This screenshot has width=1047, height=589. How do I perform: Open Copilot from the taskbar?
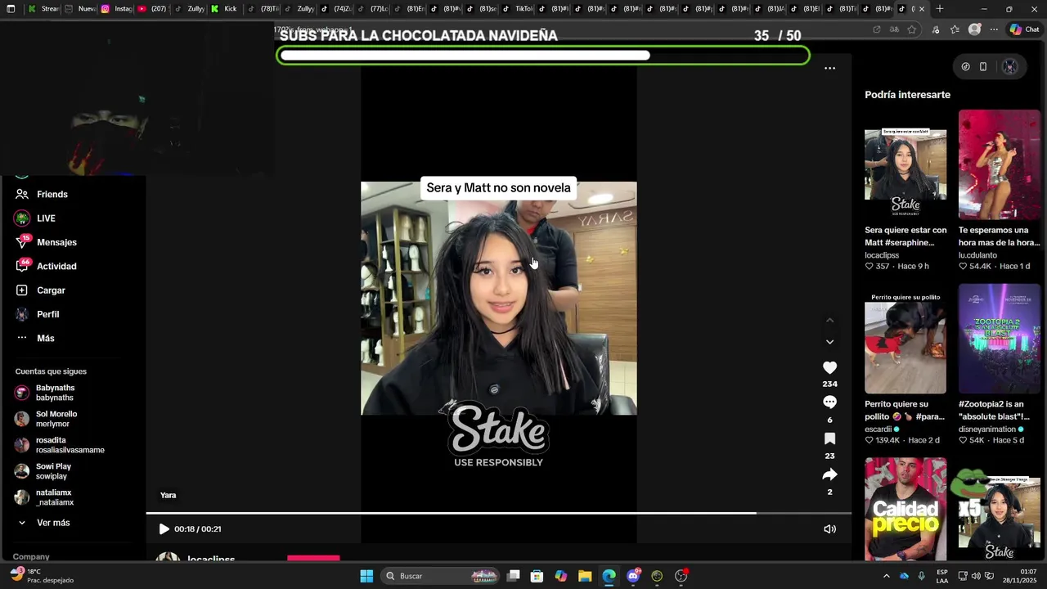pyautogui.click(x=560, y=576)
